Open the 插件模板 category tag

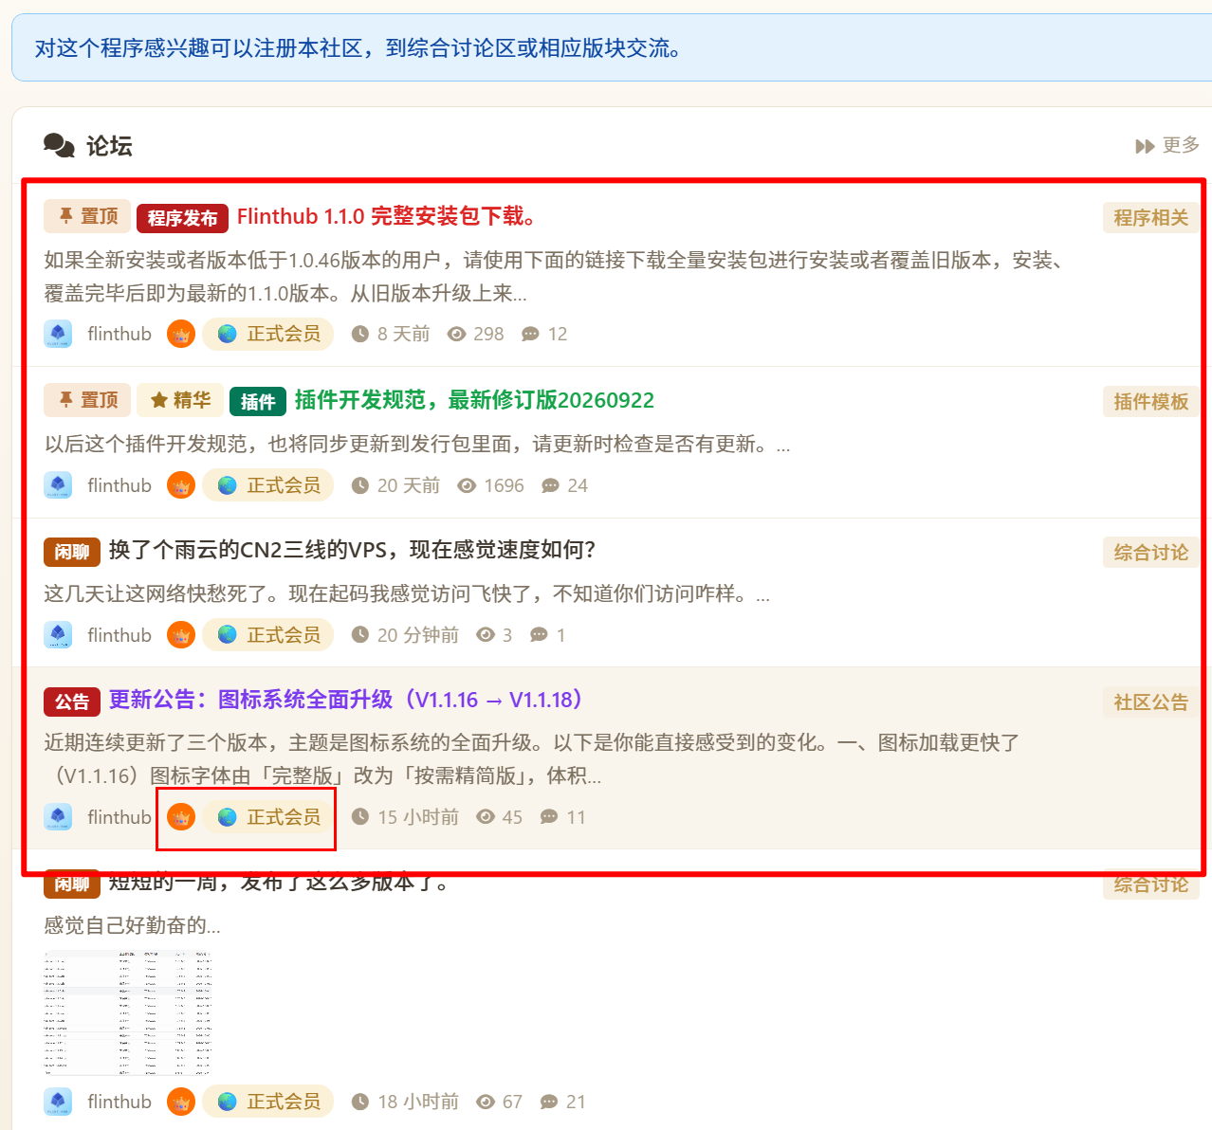1150,401
